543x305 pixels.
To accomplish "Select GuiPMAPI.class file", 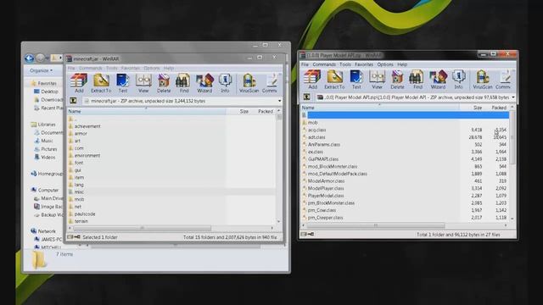I will coord(323,159).
